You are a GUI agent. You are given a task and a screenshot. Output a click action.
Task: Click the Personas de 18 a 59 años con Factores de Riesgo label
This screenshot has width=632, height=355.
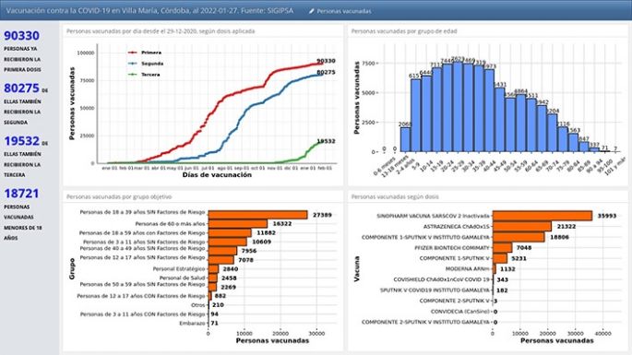click(142, 233)
